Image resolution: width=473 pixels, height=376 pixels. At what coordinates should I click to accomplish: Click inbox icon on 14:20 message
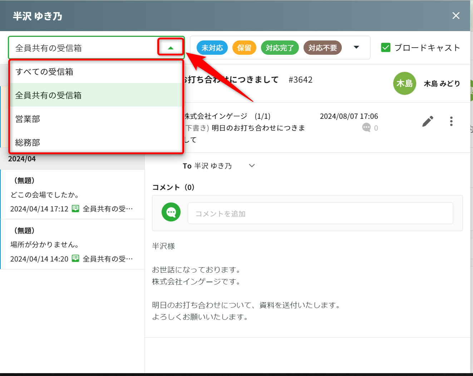[x=75, y=259]
